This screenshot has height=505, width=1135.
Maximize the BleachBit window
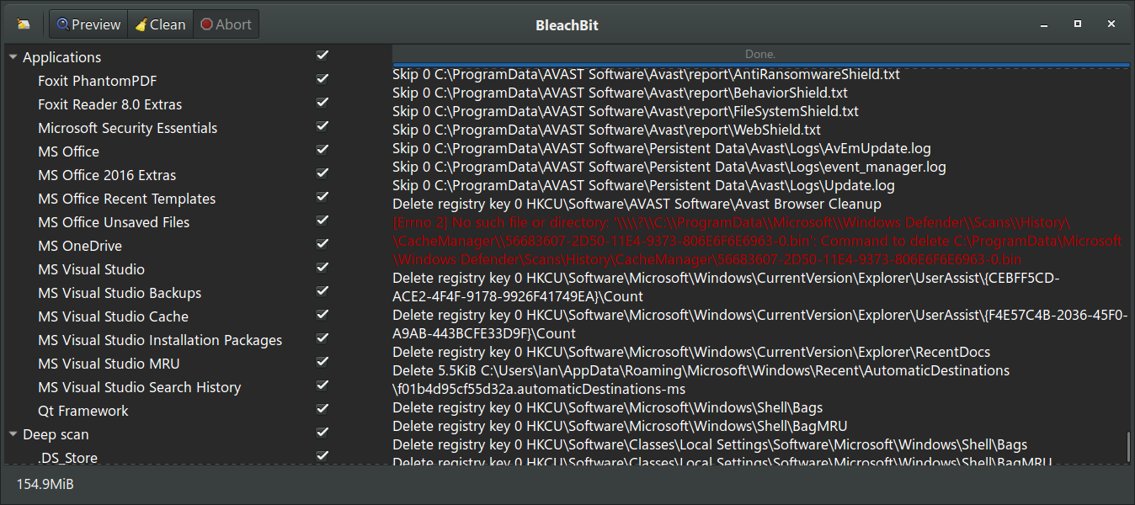[1078, 24]
